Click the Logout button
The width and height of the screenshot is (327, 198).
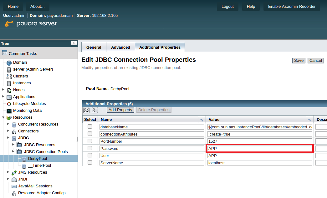[227, 7]
